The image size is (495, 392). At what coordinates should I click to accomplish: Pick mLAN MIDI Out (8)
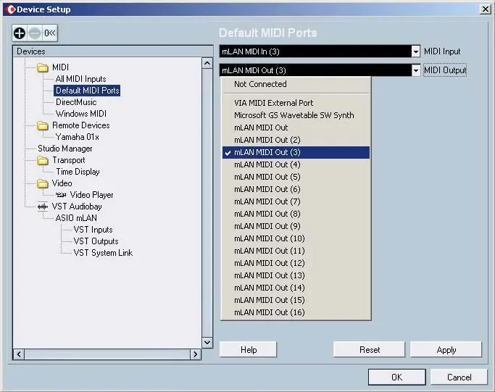coord(296,214)
